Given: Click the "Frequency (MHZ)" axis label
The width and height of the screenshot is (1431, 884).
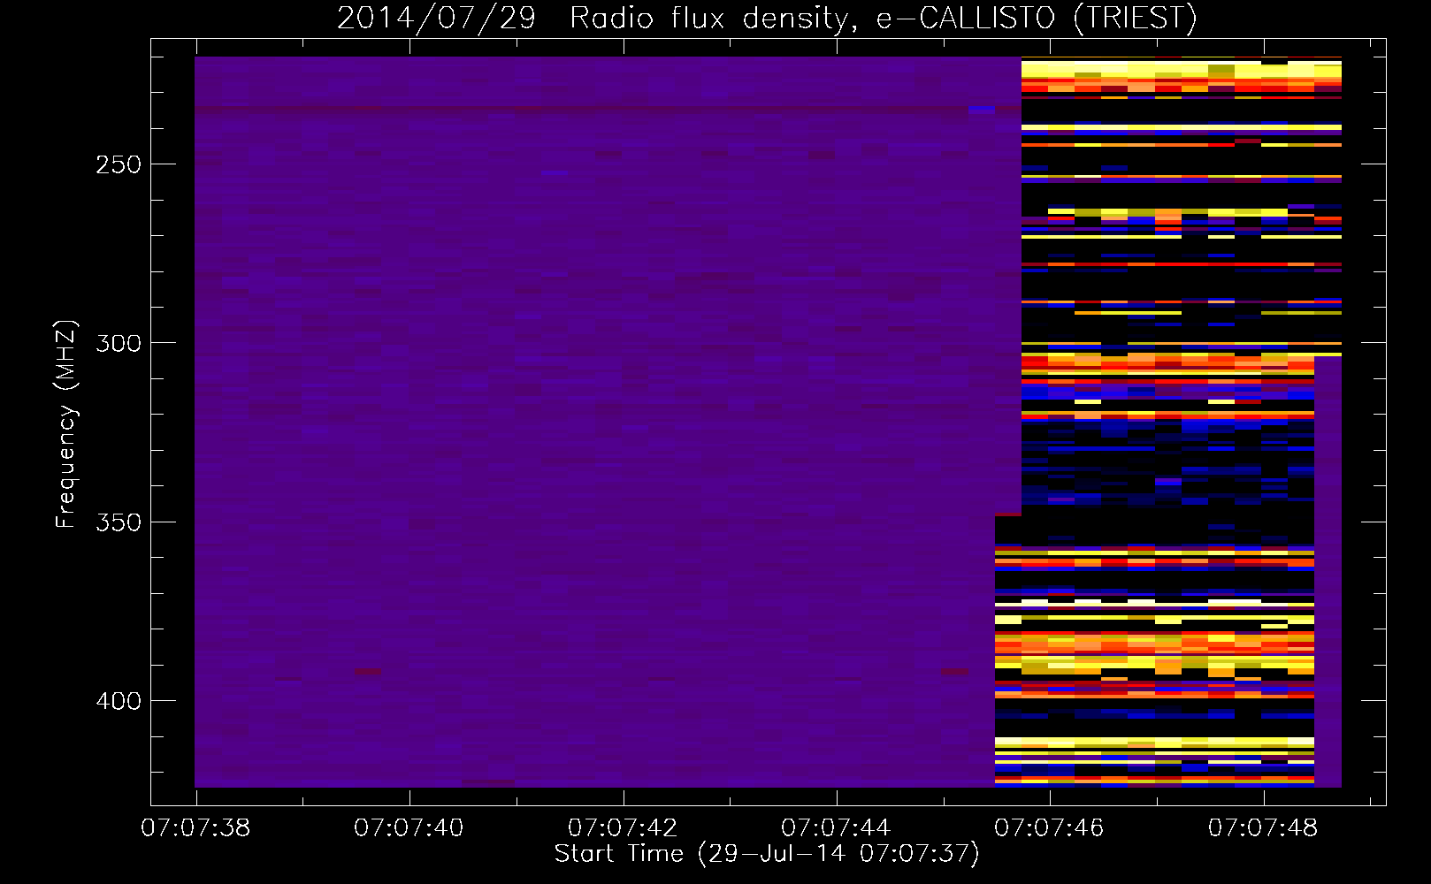Looking at the screenshot, I should click(66, 424).
